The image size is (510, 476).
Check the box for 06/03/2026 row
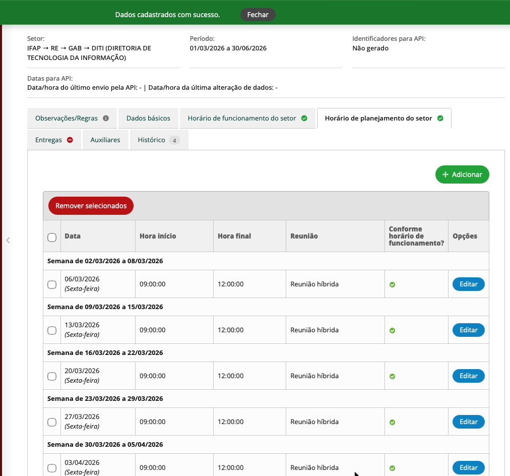coord(52,284)
